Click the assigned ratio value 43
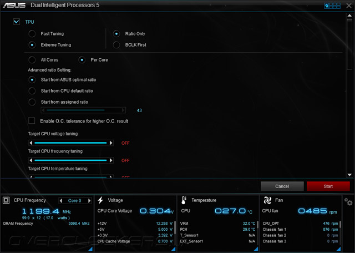This screenshot has height=253, width=355. [139, 110]
